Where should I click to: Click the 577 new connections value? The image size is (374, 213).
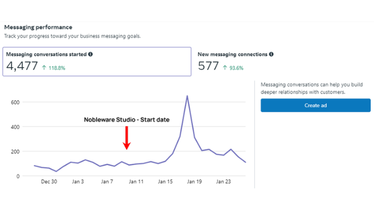point(208,67)
